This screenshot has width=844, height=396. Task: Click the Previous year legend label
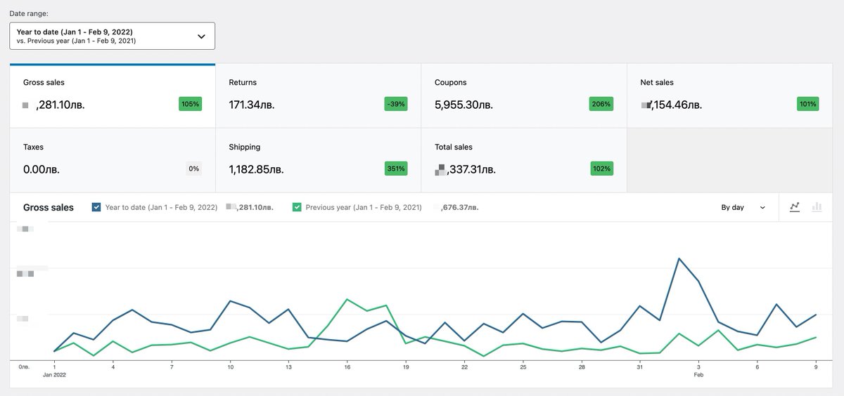click(364, 207)
